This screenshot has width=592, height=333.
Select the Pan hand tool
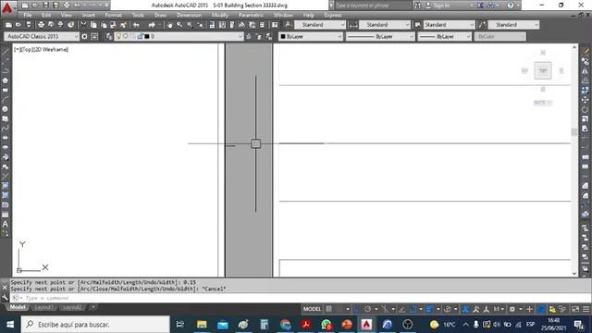[x=170, y=25]
